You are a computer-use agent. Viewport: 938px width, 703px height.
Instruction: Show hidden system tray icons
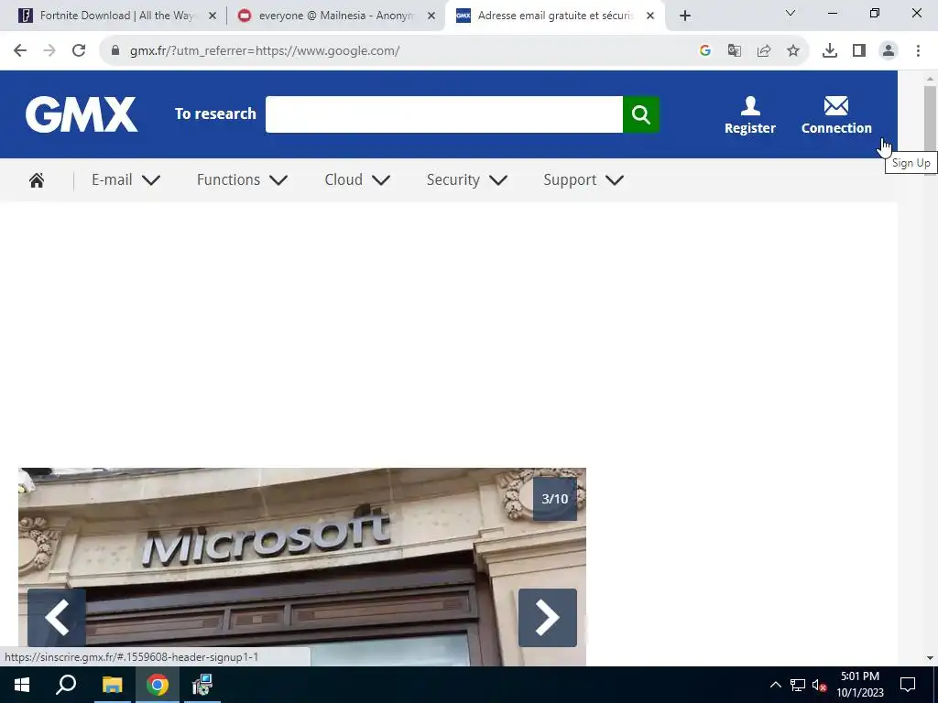[775, 685]
